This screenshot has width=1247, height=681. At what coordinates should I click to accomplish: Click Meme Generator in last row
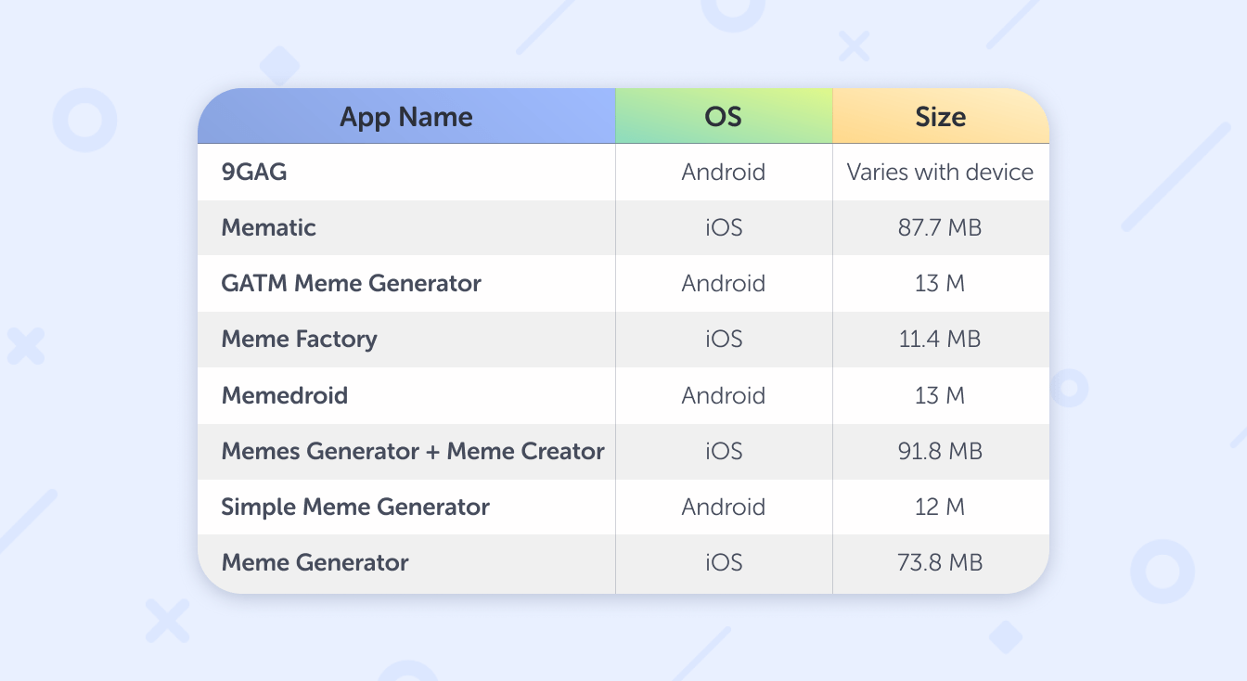[x=315, y=562]
